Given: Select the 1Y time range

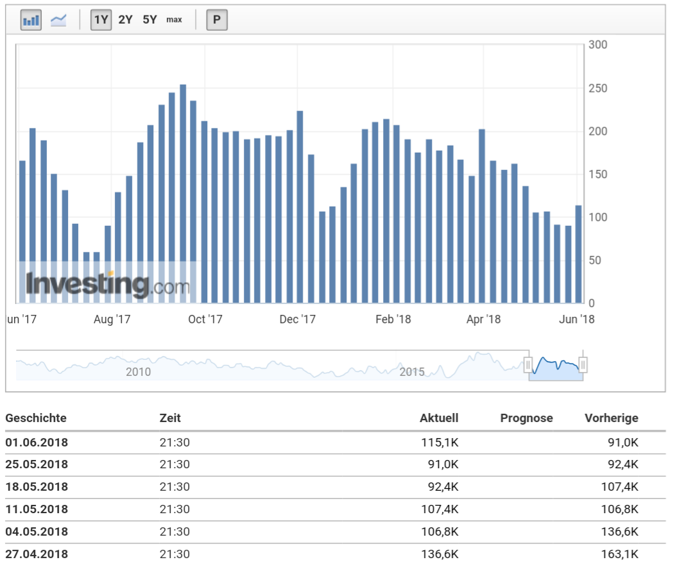Looking at the screenshot, I should (101, 20).
